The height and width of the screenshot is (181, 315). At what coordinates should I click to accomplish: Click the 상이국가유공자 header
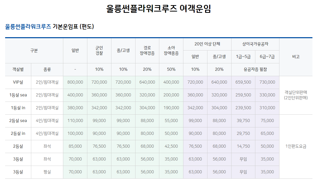(255, 44)
